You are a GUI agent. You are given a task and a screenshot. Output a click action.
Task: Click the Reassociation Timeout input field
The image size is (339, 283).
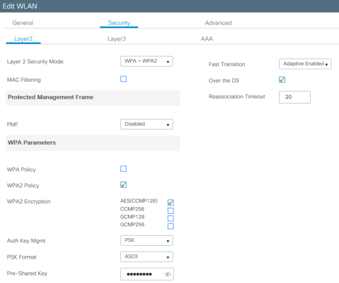[294, 97]
